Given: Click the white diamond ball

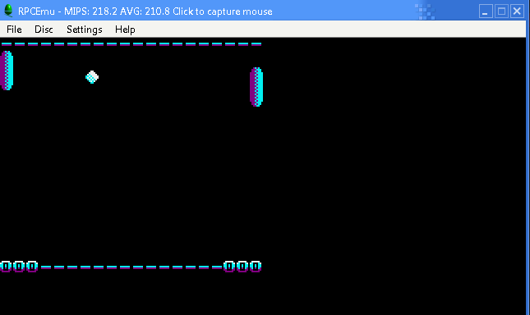Looking at the screenshot, I should pos(92,77).
